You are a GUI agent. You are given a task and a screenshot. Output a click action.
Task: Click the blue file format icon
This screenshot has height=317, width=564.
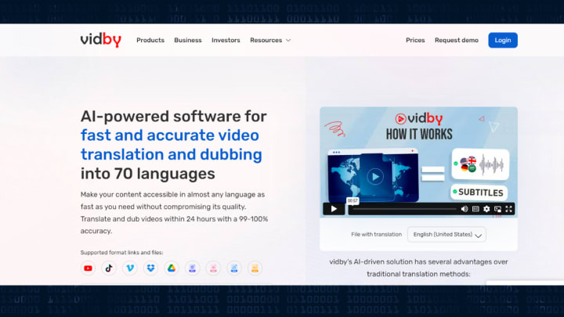click(233, 268)
